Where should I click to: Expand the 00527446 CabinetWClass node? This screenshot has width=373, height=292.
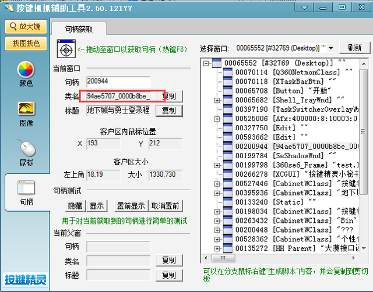click(217, 184)
